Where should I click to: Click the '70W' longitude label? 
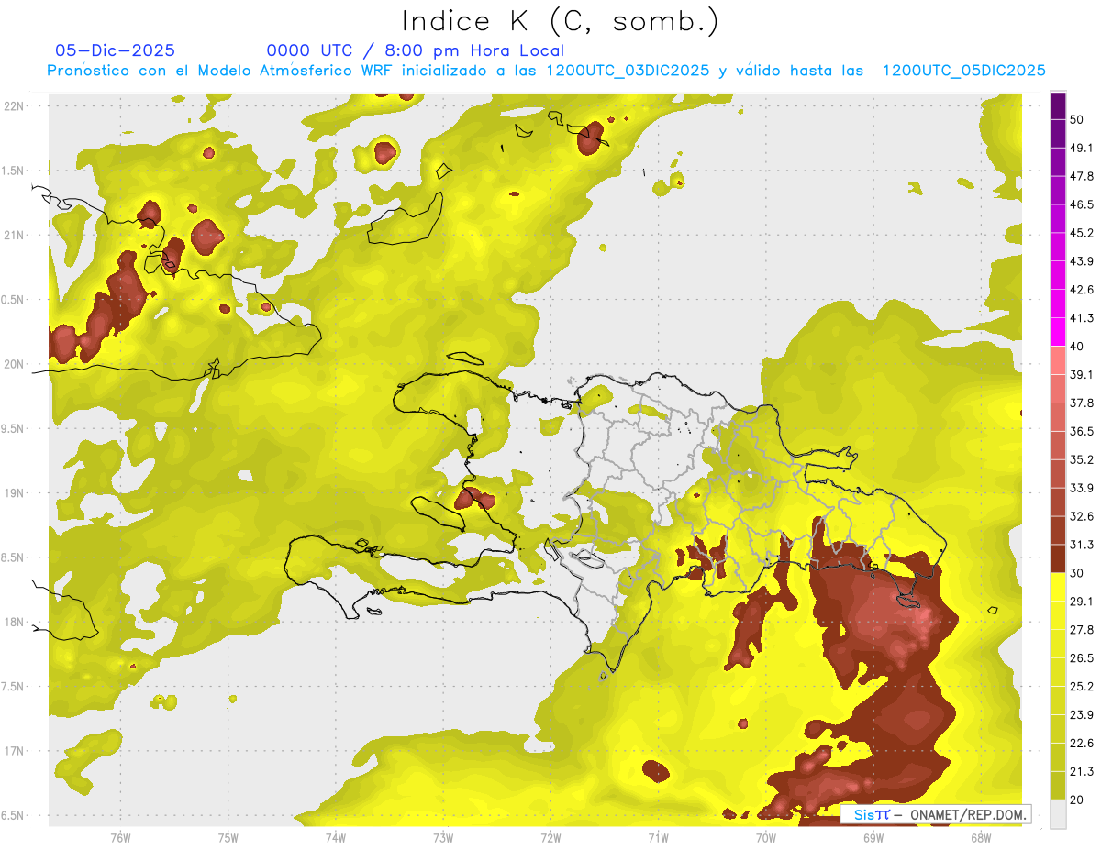(765, 837)
